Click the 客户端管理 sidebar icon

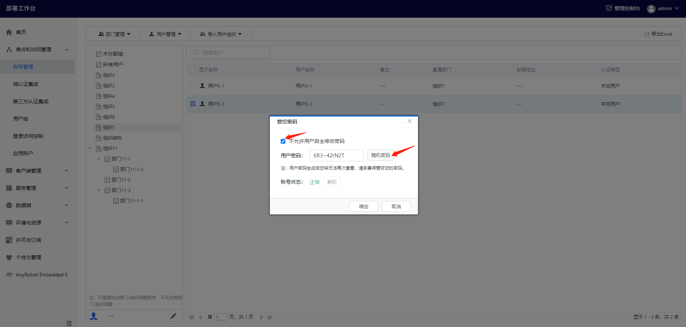pyautogui.click(x=9, y=170)
